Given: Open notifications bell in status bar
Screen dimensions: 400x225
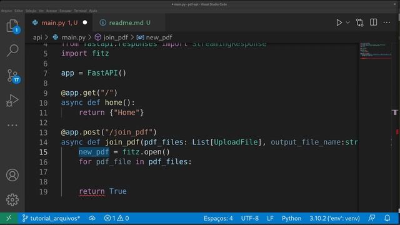Looking at the screenshot, I should pos(387,218).
